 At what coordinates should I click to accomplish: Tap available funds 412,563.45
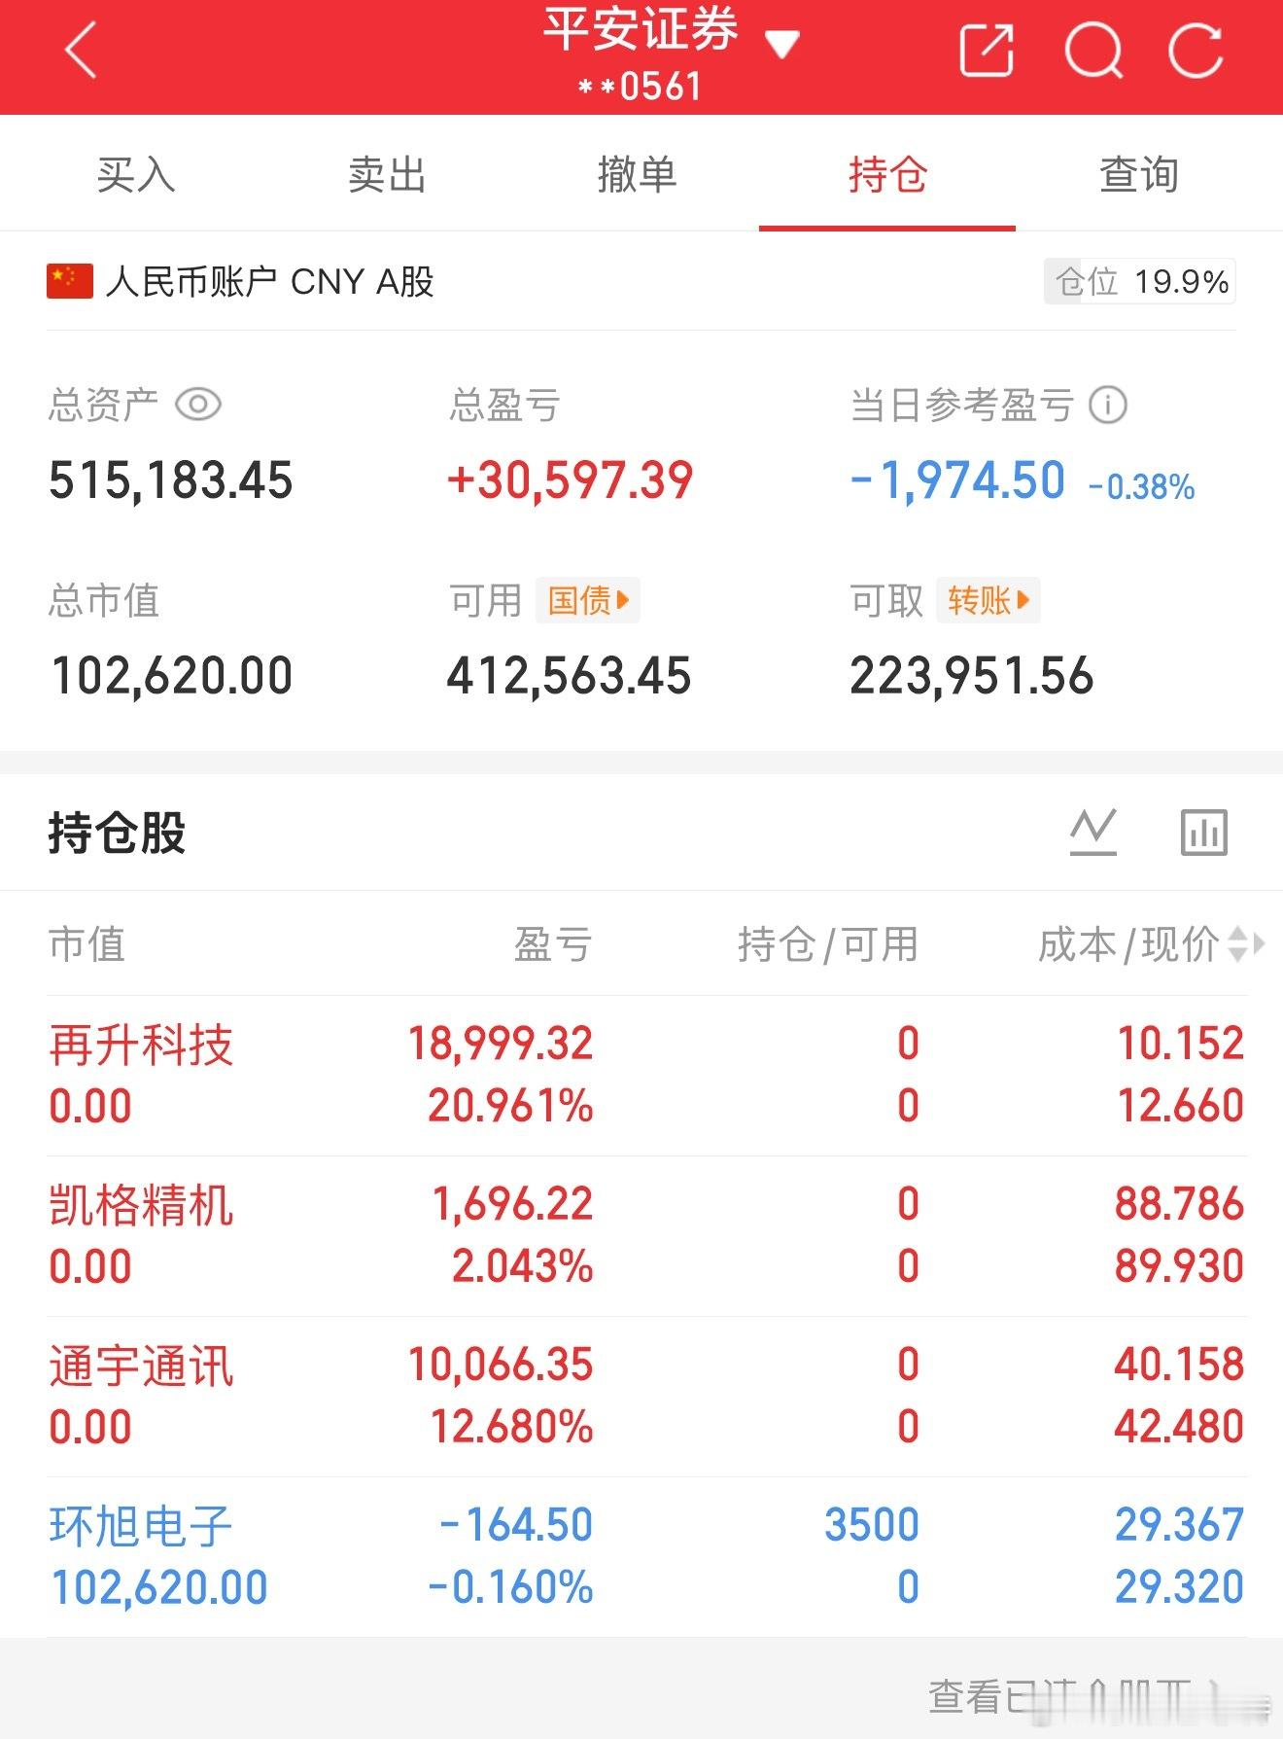[x=569, y=676]
